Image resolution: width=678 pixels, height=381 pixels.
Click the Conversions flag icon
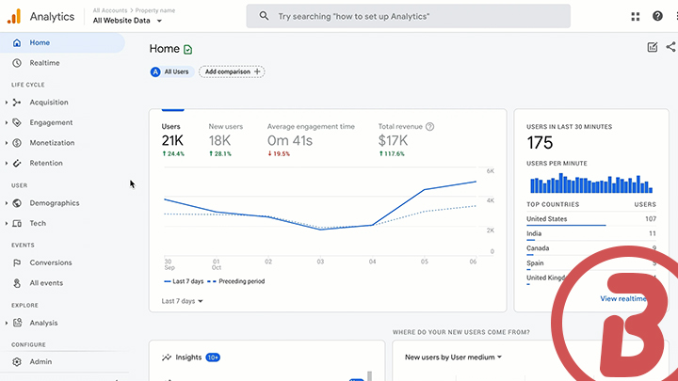click(17, 262)
